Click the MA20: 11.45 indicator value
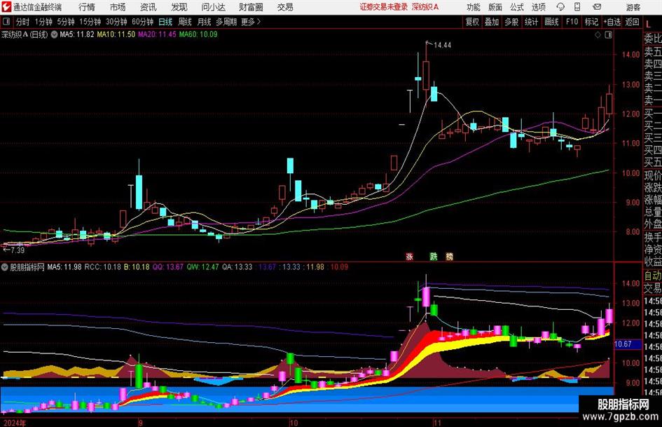 point(157,34)
